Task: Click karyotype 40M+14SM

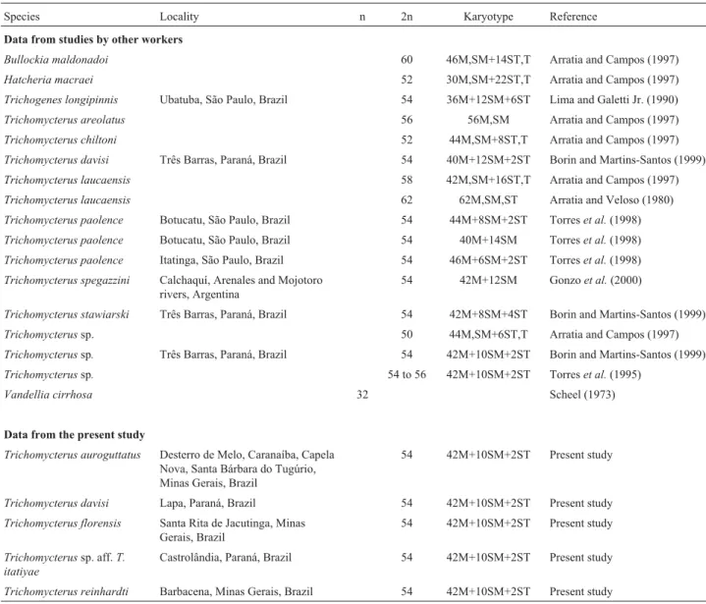Action: [488, 240]
